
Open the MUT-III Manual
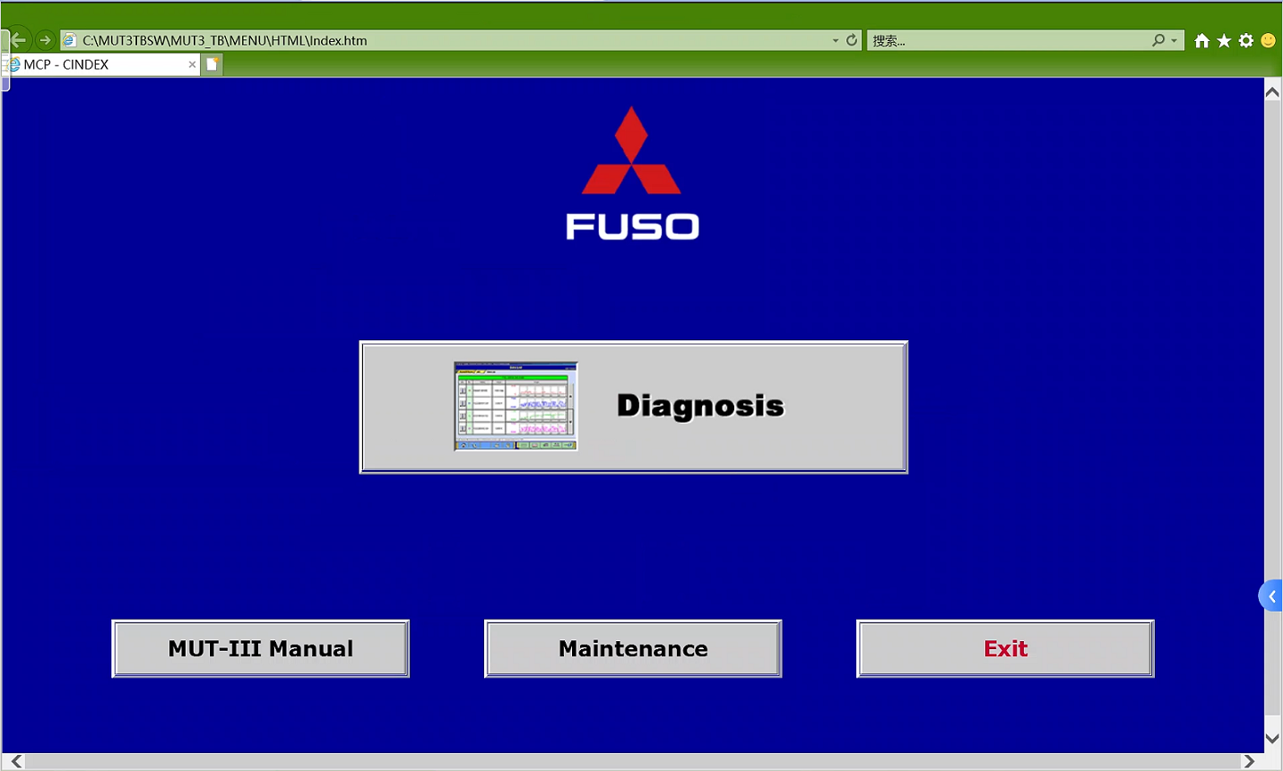coord(260,648)
